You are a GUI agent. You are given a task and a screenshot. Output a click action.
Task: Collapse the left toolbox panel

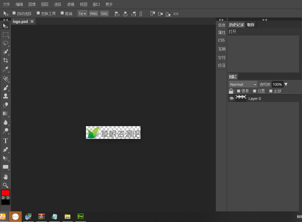pos(6,20)
